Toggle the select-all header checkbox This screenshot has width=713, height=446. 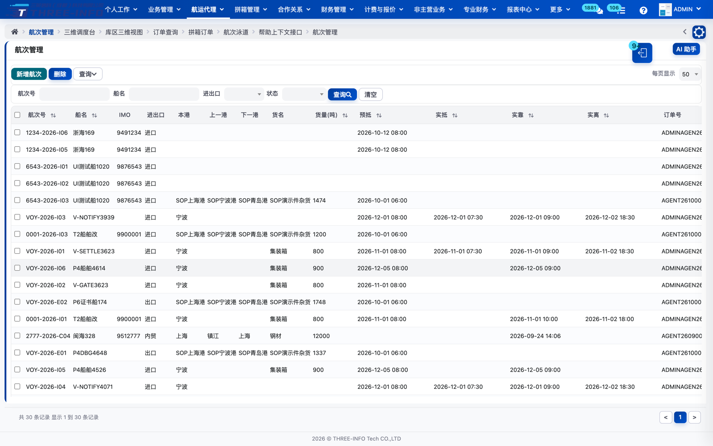coord(17,115)
